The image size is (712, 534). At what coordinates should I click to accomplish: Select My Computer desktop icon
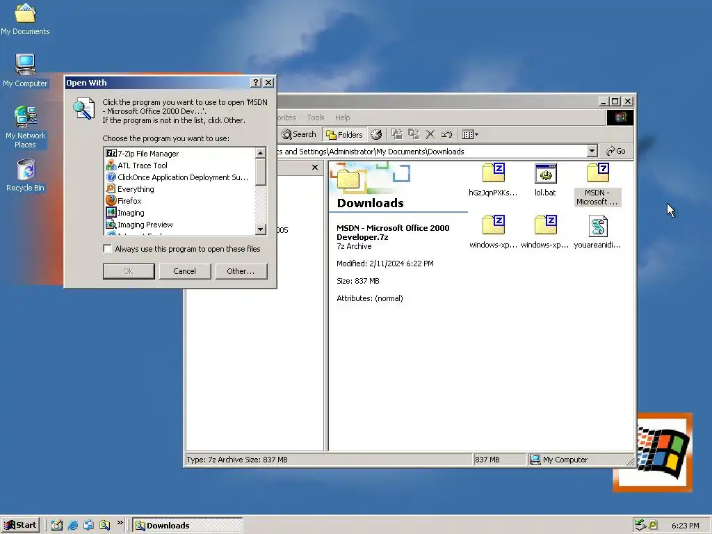[x=25, y=71]
